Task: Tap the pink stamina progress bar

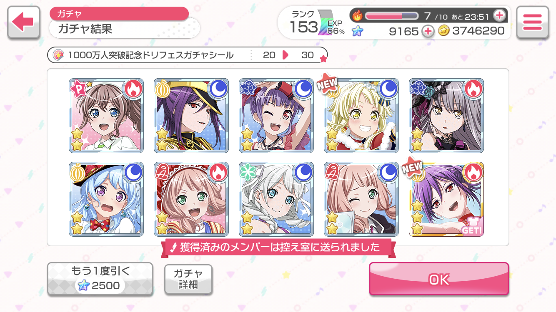Action: pyautogui.click(x=391, y=16)
